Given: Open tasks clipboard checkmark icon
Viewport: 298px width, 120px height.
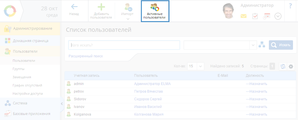Looking at the screenshot, I should point(255,16).
